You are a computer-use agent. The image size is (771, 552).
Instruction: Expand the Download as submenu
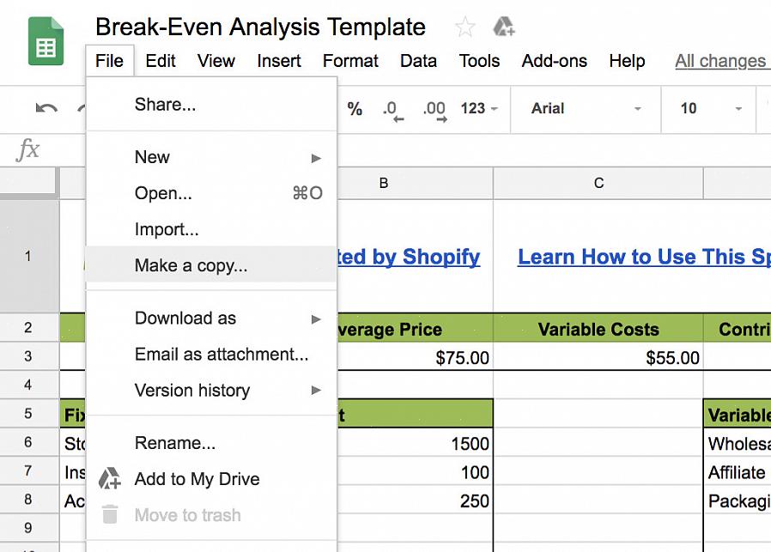[211, 318]
